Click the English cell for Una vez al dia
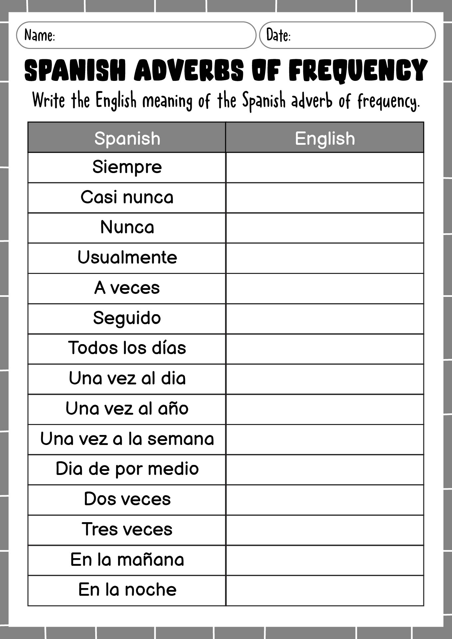Image resolution: width=452 pixels, height=639 pixels. tap(325, 379)
